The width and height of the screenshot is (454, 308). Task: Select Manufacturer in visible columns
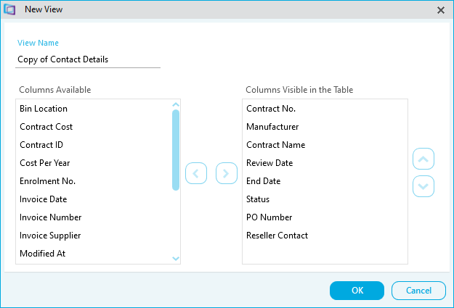272,127
